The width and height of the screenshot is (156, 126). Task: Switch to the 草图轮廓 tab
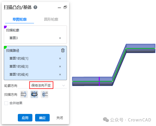20,19
